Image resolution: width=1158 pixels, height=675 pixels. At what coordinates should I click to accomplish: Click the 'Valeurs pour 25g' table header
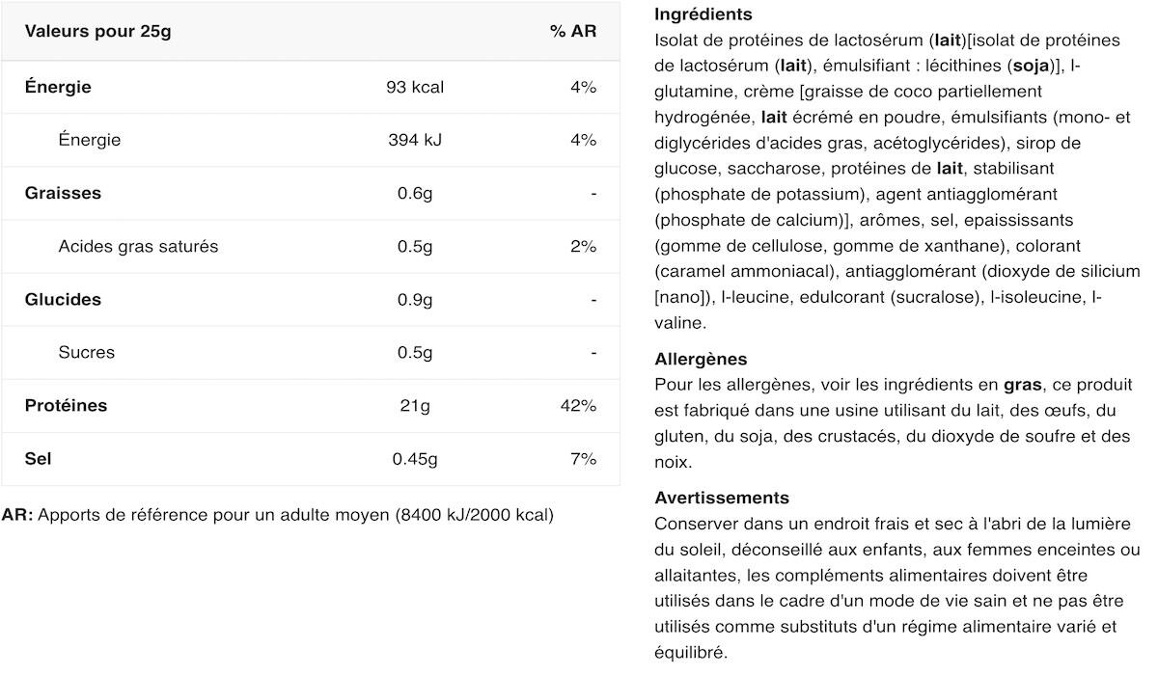tap(97, 31)
